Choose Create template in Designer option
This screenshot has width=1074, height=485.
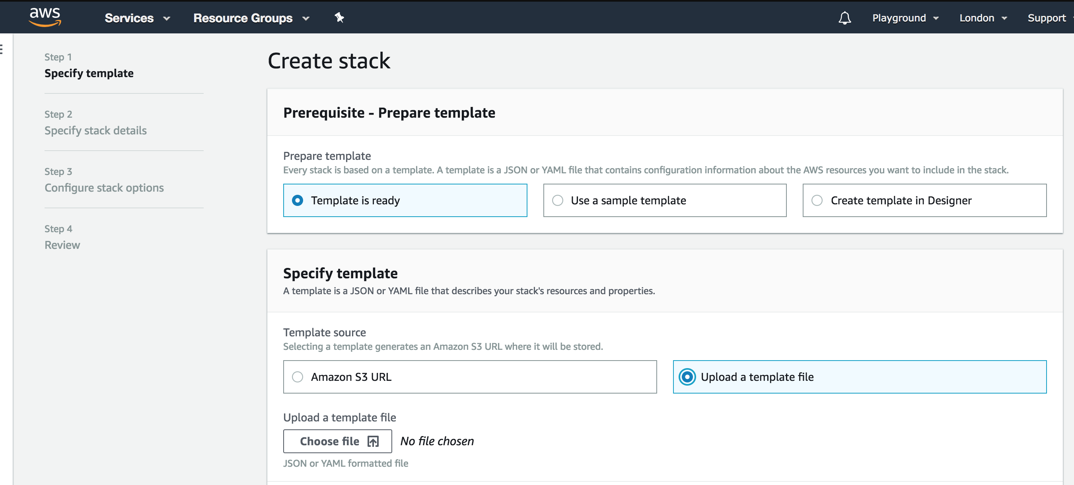(x=817, y=200)
